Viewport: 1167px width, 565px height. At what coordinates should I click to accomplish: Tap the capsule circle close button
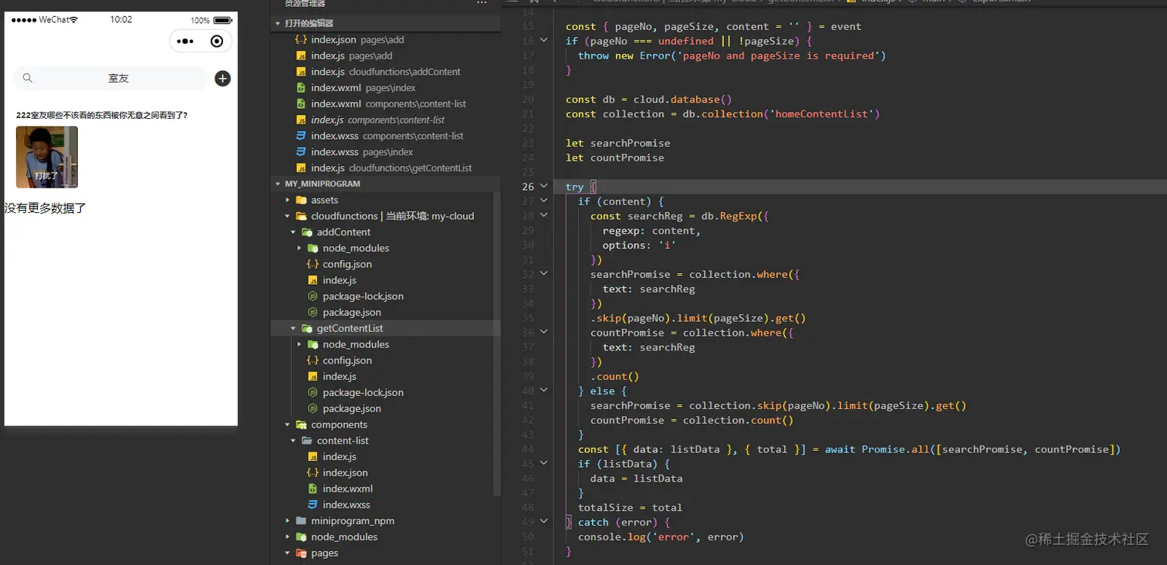217,41
